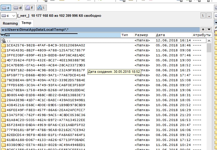Select the Temp folder tab
The width and height of the screenshot is (217, 150).
click(26, 23)
